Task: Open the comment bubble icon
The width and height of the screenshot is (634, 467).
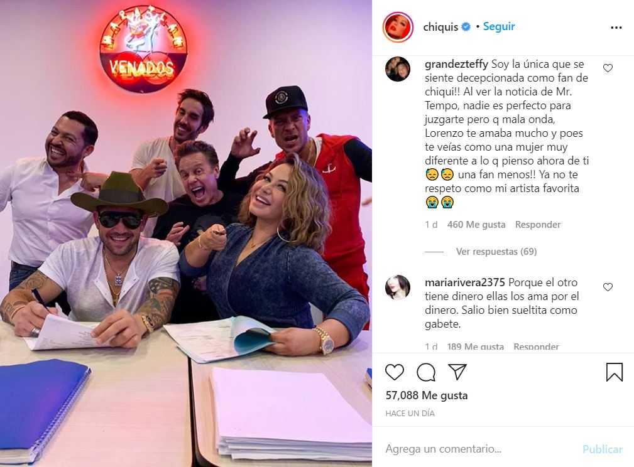Action: tap(426, 372)
